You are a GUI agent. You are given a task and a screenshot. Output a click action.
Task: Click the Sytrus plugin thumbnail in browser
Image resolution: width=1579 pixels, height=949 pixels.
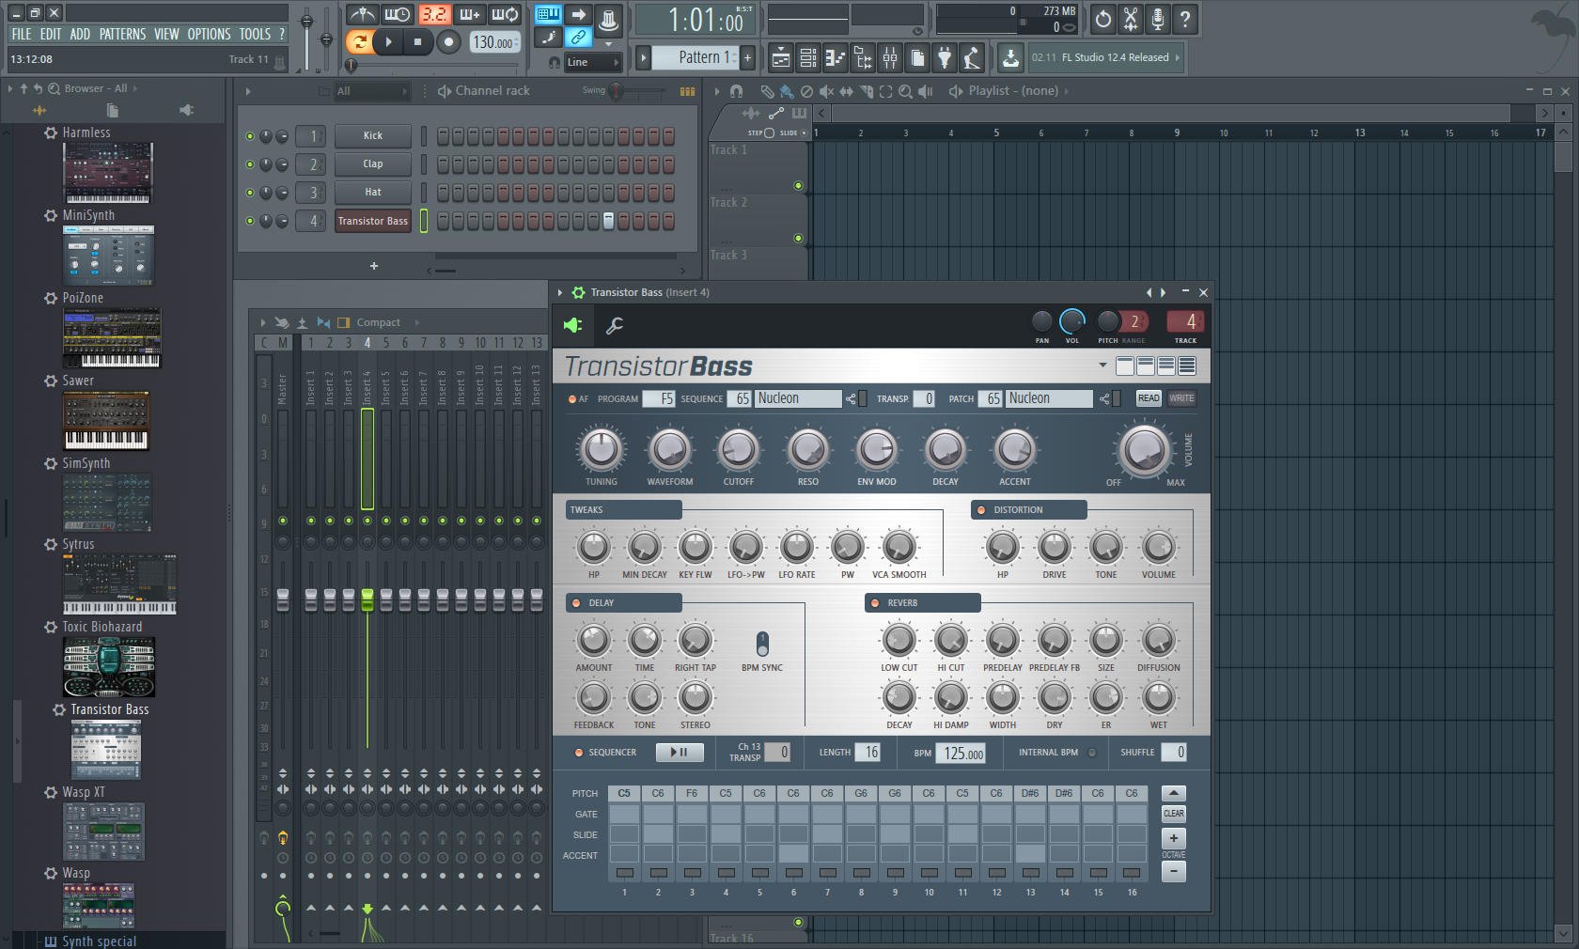click(119, 583)
